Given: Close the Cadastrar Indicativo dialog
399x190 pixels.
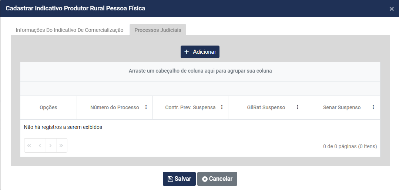Looking at the screenshot, I should (x=392, y=9).
